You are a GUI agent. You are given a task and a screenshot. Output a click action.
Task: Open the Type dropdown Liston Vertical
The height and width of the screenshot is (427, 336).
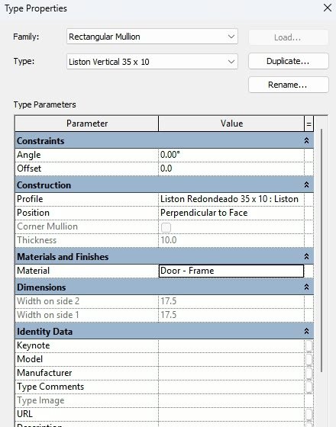point(152,62)
